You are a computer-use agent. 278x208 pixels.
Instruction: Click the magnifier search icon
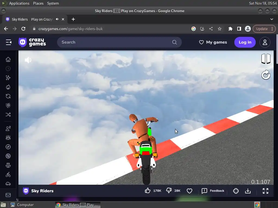click(175, 42)
